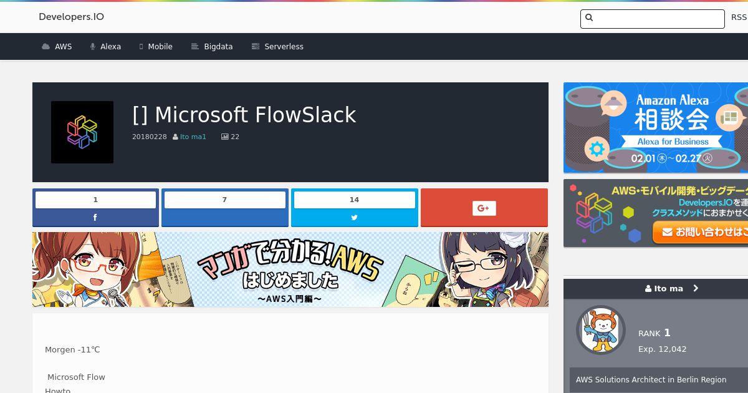
Task: Click AWS Solutions Architect in Berlin Region text
Action: click(x=651, y=380)
